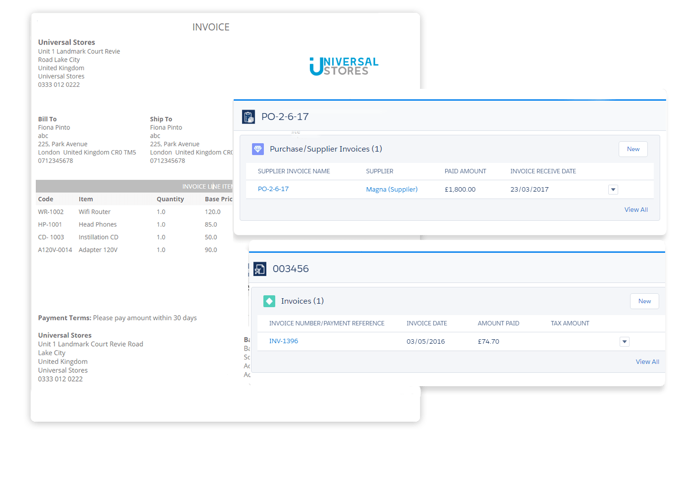Click the 003456 record title

point(291,269)
